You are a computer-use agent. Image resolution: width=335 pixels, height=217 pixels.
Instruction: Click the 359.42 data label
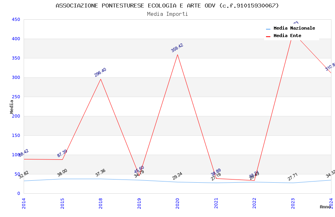click(177, 48)
